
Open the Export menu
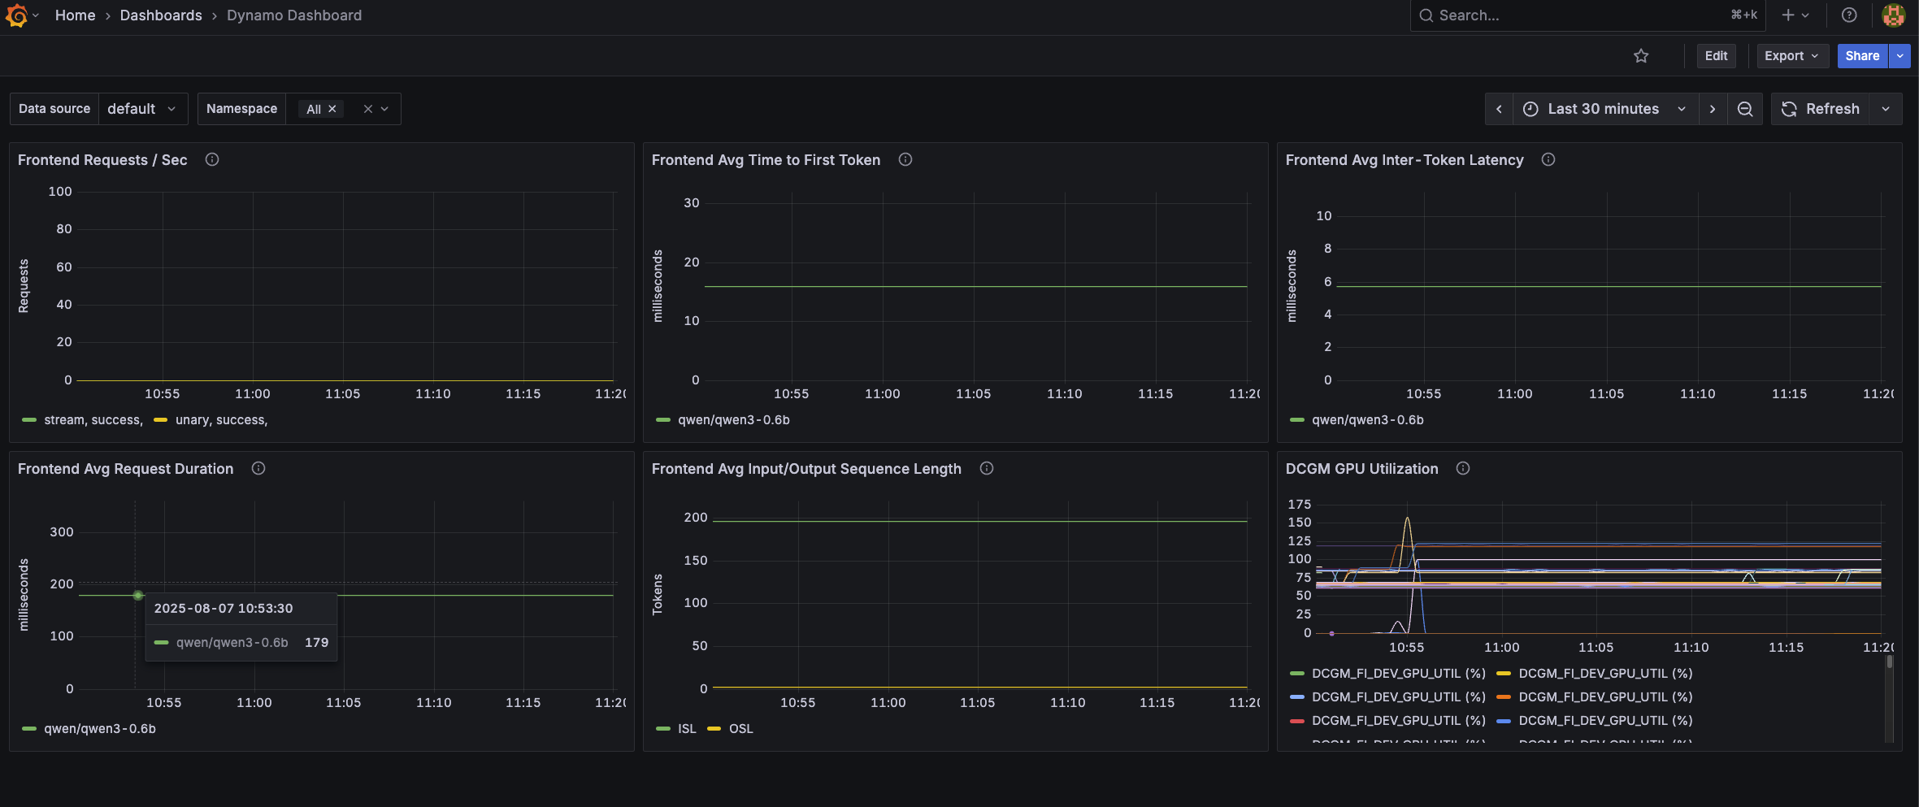1791,55
